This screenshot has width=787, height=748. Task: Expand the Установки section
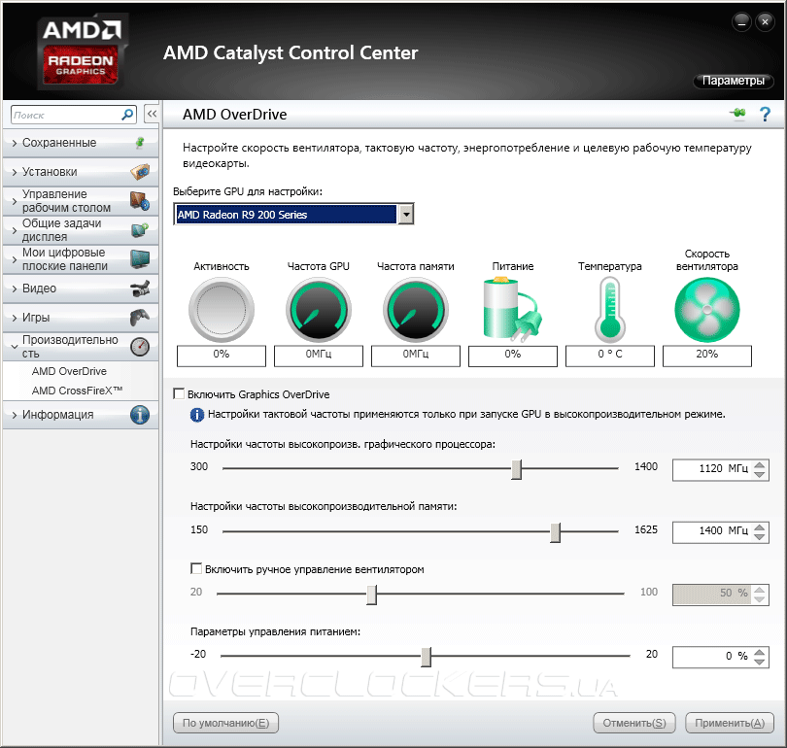[14, 172]
